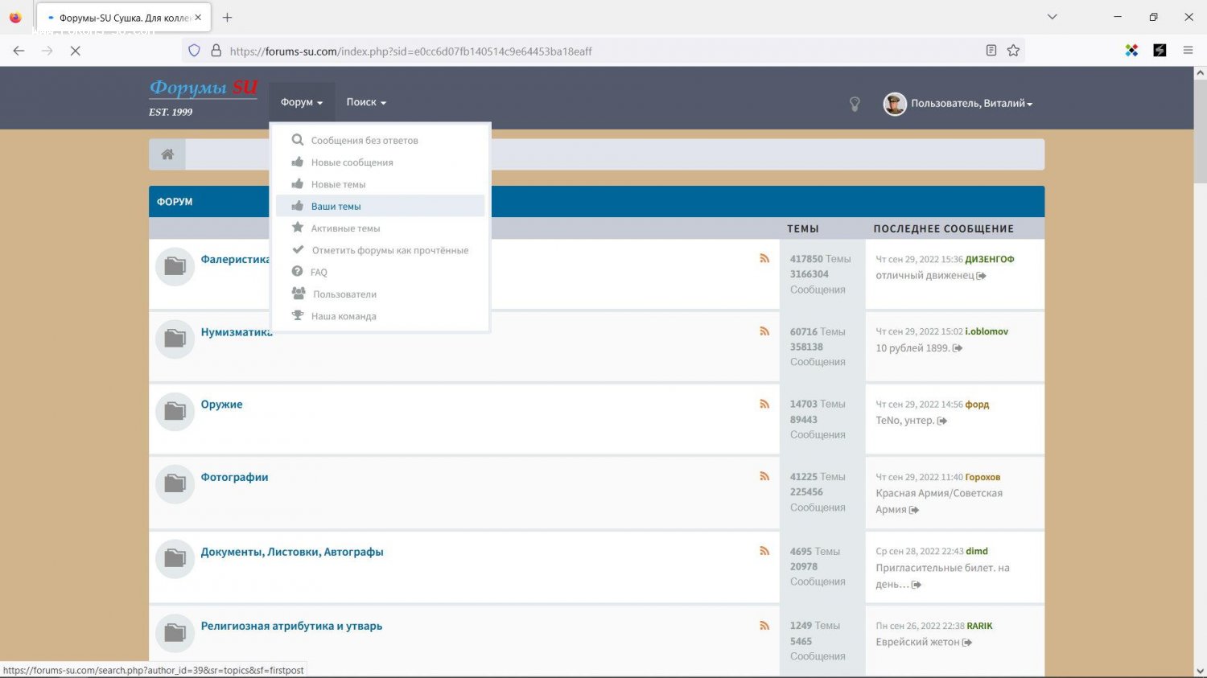This screenshot has width=1207, height=678.
Task: Open Религиозная атрибутика и утварь forum
Action: point(291,626)
